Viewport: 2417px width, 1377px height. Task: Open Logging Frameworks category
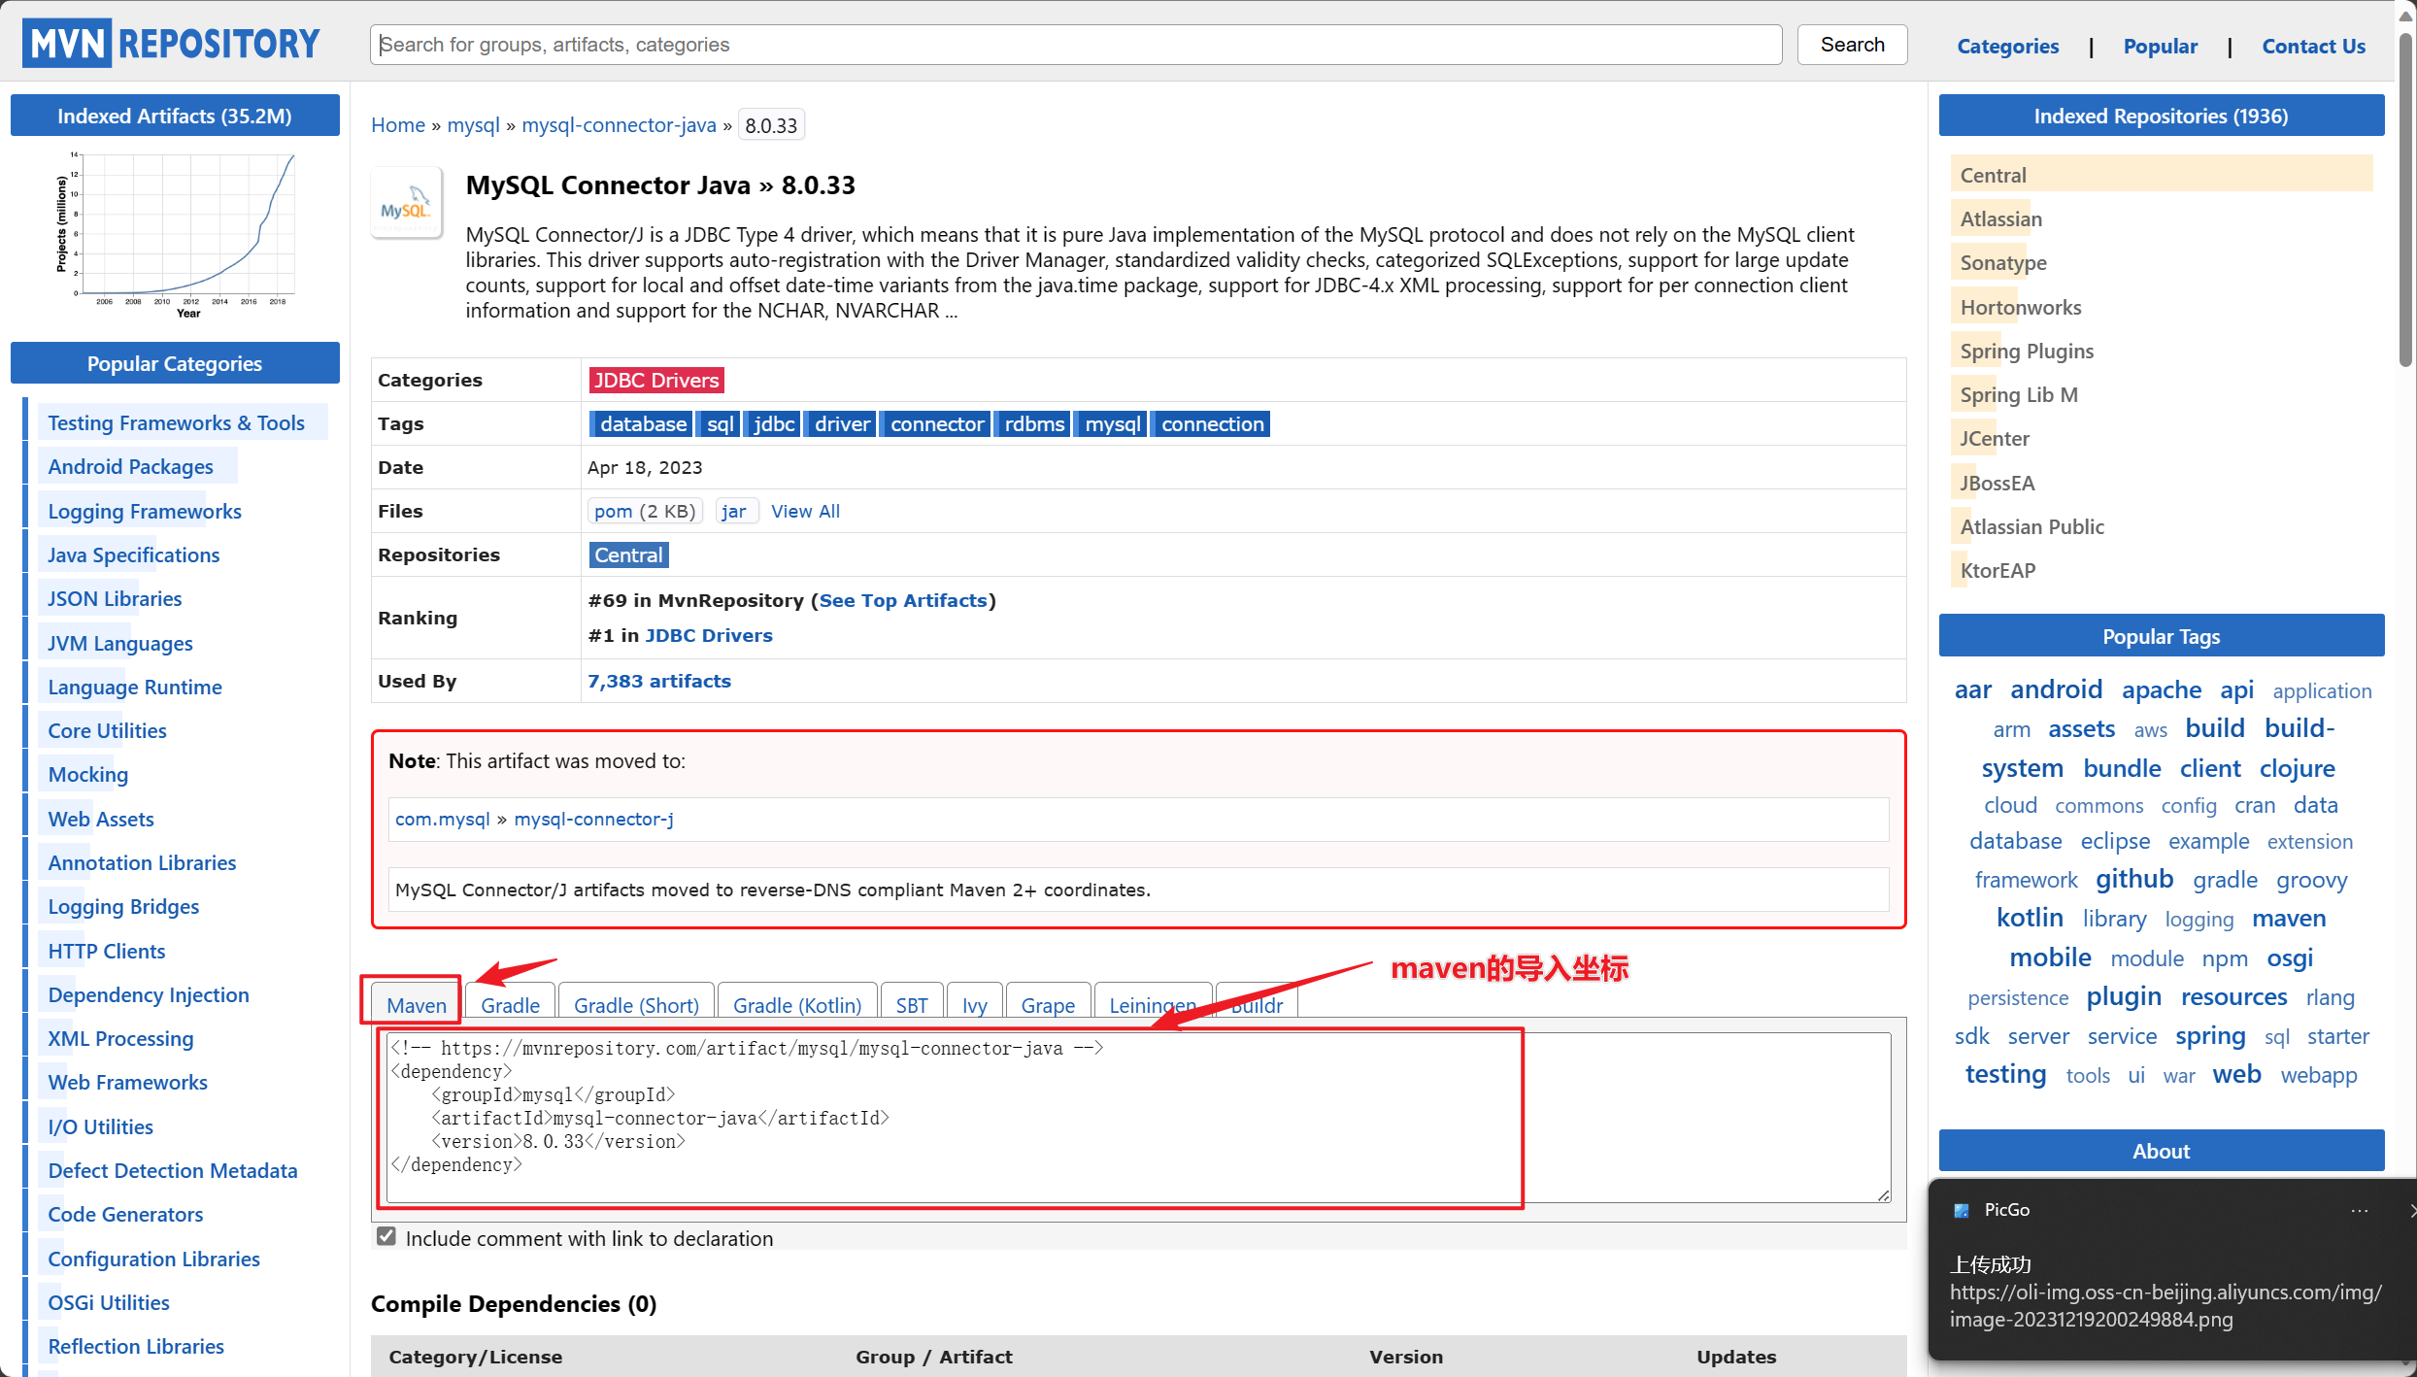(x=144, y=511)
